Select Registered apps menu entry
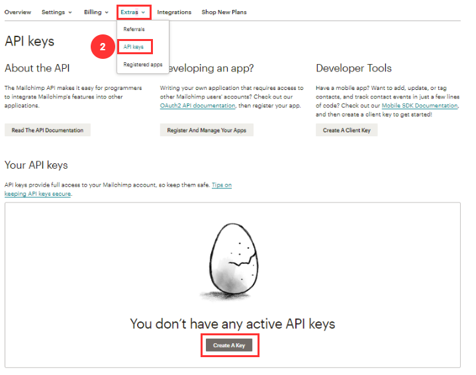The image size is (476, 375). pos(142,64)
